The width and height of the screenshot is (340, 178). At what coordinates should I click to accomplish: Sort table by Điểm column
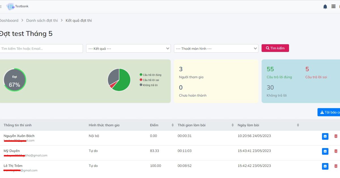tap(173, 125)
